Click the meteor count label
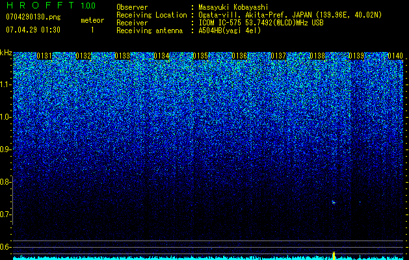 point(92,20)
